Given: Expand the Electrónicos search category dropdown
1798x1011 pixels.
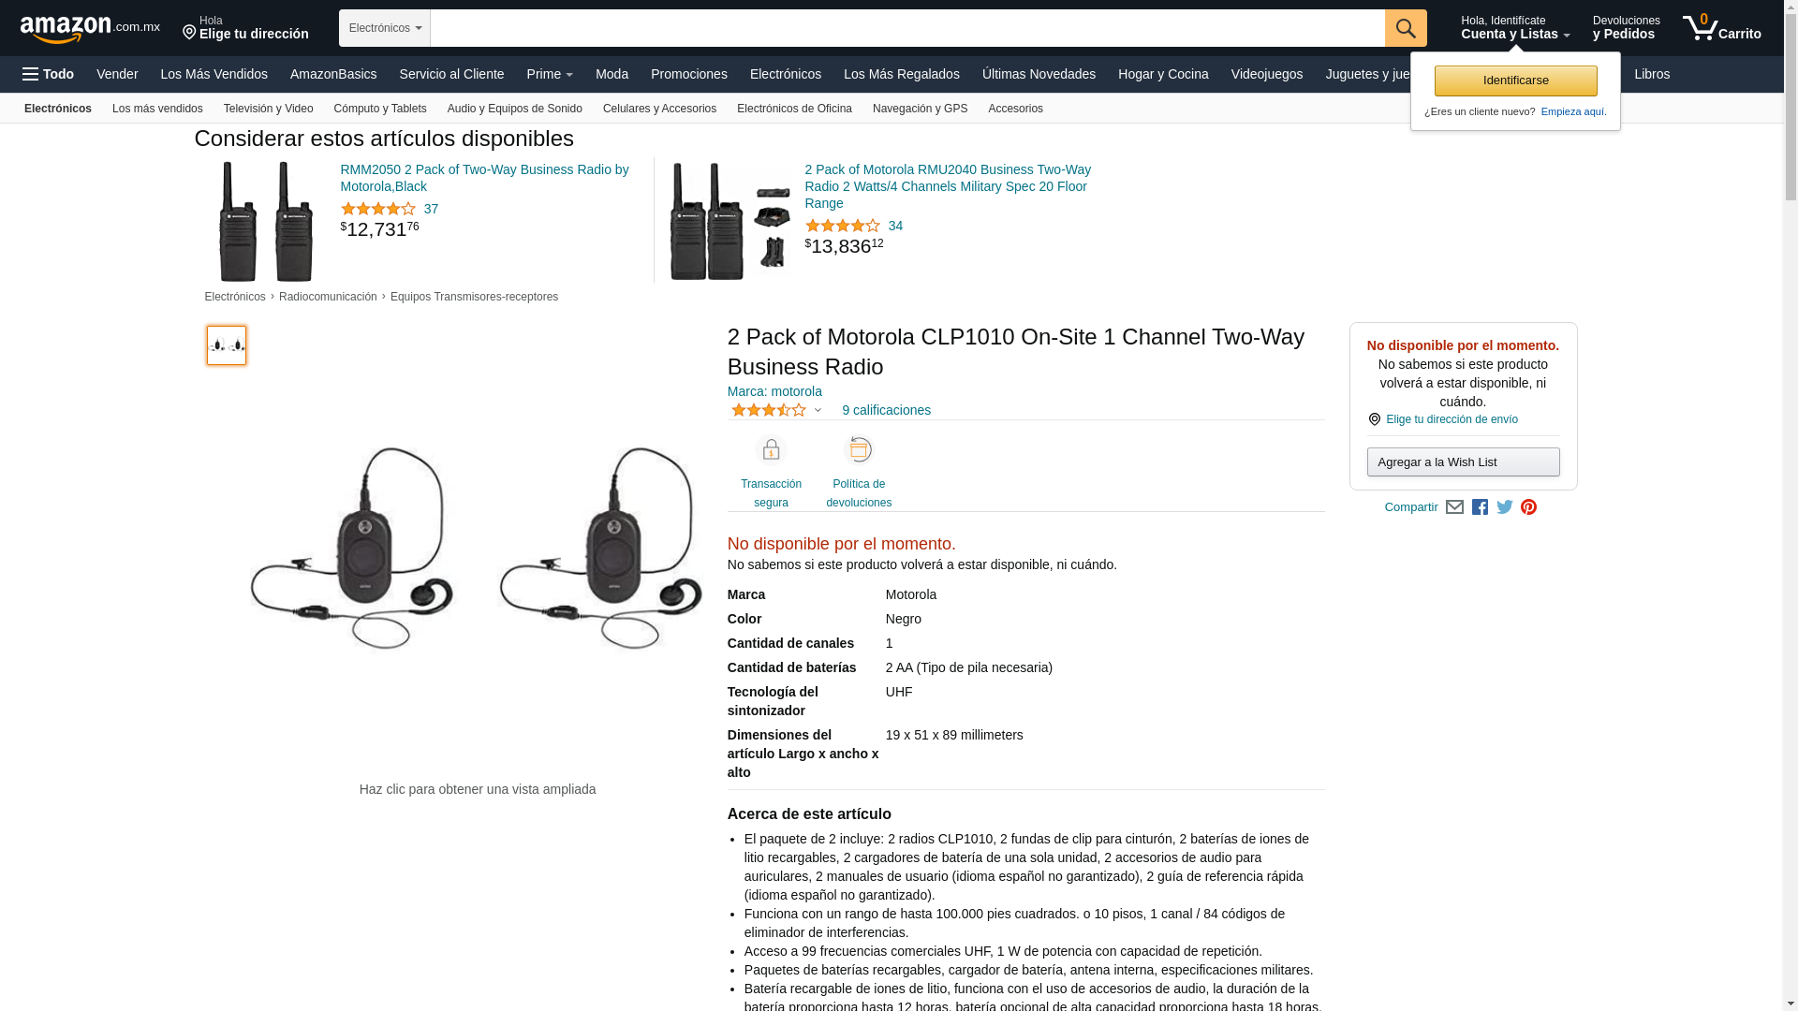Looking at the screenshot, I should (385, 28).
